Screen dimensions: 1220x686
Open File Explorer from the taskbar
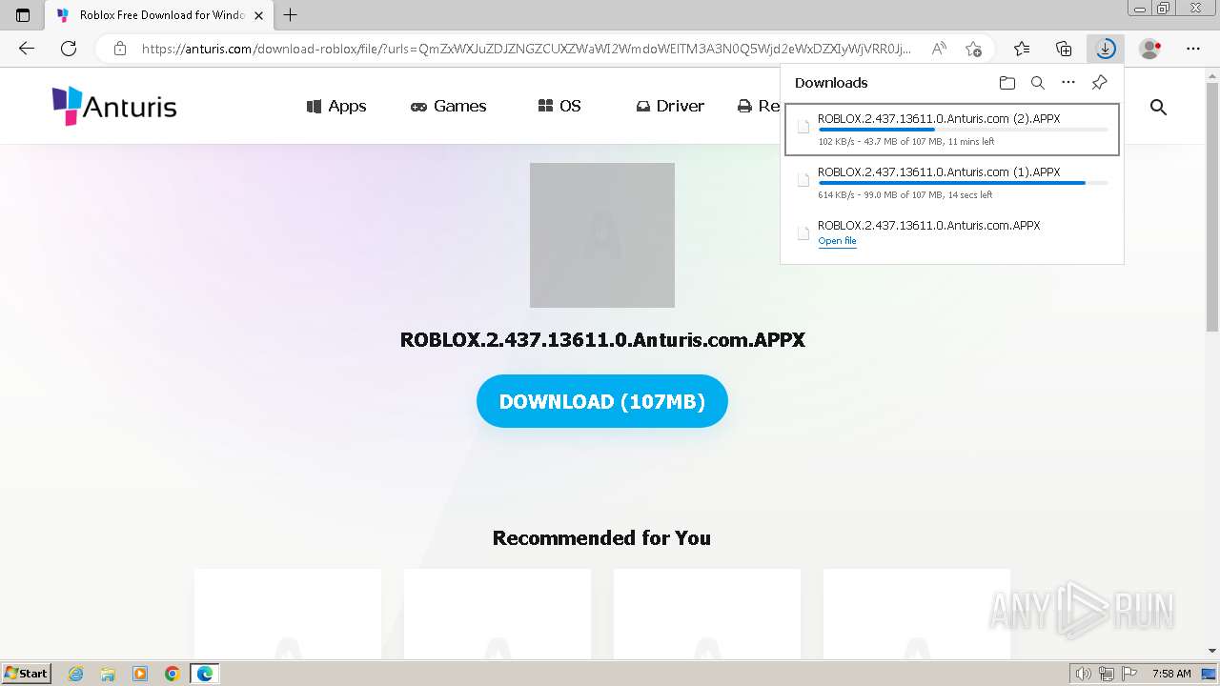tap(108, 674)
